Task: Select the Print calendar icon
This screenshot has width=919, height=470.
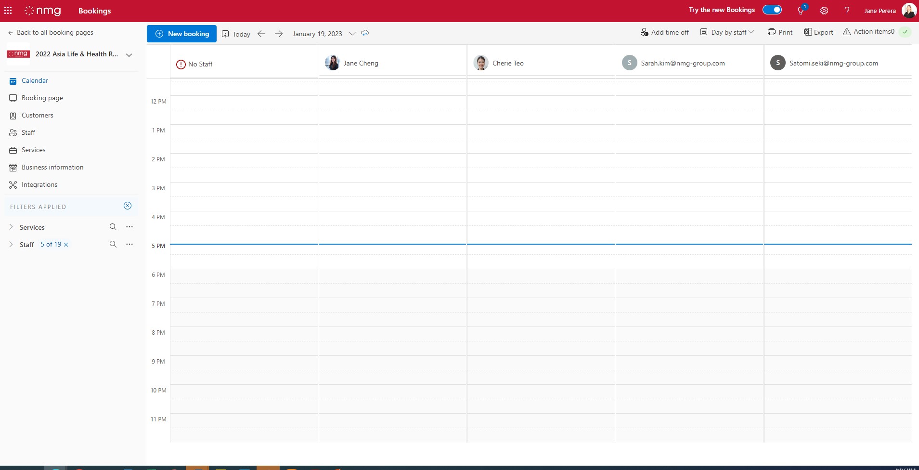Action: tap(773, 32)
